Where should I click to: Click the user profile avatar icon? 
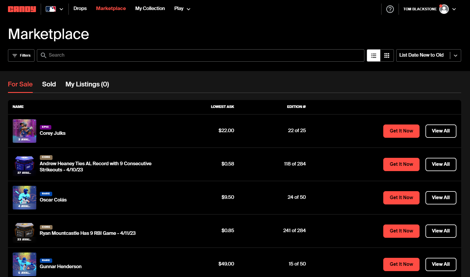444,9
